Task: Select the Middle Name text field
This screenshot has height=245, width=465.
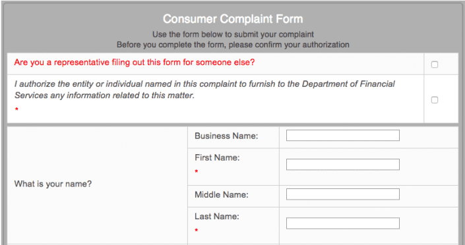Action: point(343,194)
